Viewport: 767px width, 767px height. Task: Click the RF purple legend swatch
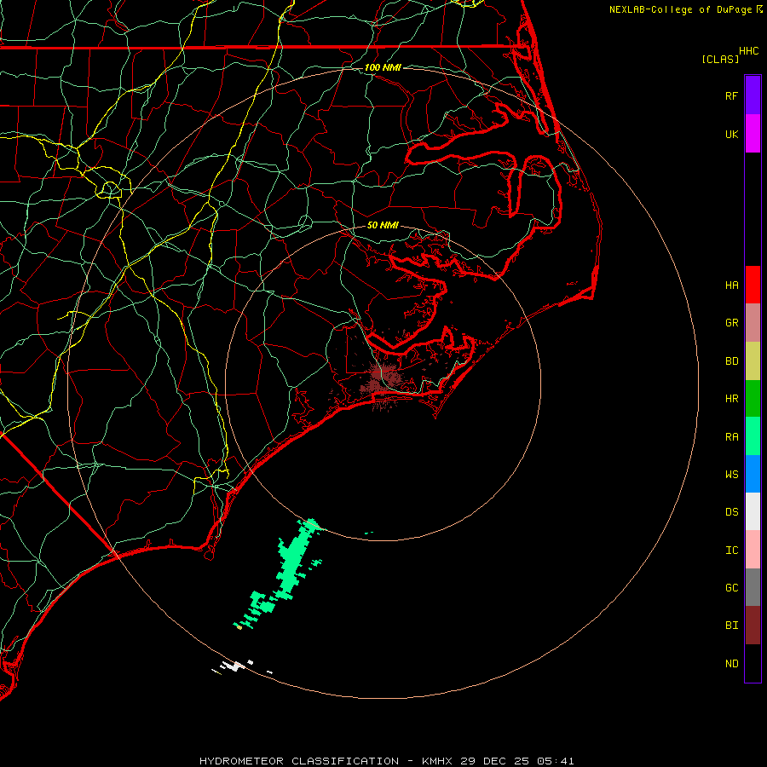(753, 95)
